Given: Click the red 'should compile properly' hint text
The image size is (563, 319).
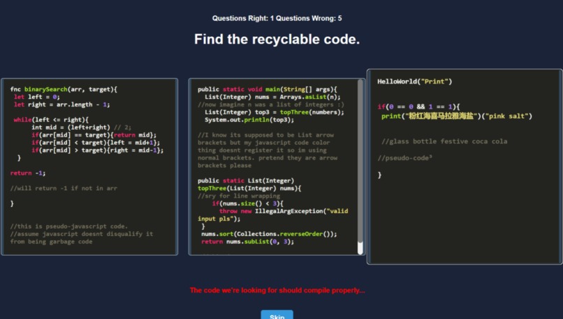Looking at the screenshot, I should 277,290.
